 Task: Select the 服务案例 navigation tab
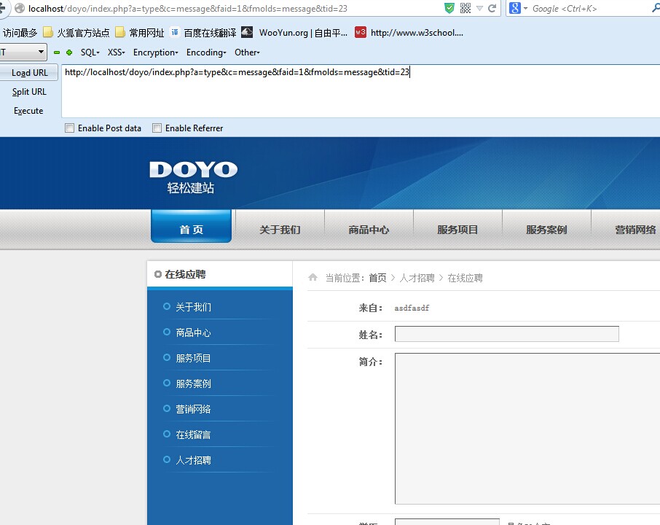coord(546,230)
